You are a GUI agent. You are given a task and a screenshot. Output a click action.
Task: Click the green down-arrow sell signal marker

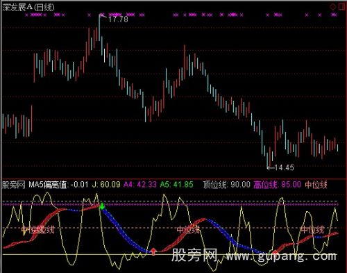[102, 206]
